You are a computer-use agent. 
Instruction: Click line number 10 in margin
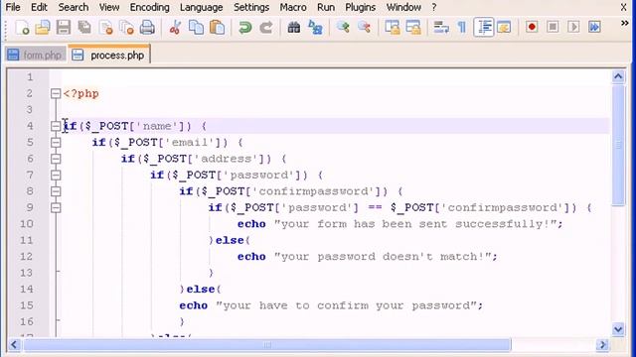[27, 224]
